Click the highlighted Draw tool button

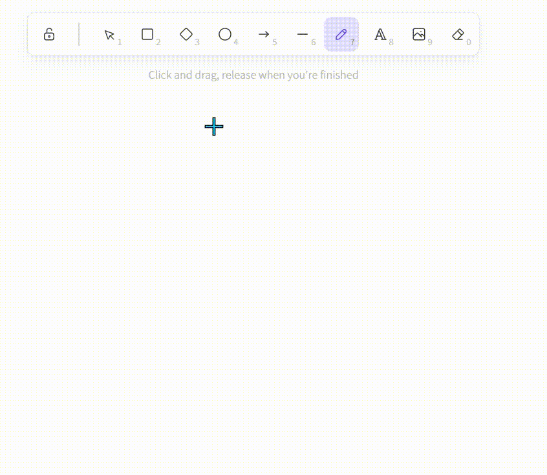click(x=341, y=34)
